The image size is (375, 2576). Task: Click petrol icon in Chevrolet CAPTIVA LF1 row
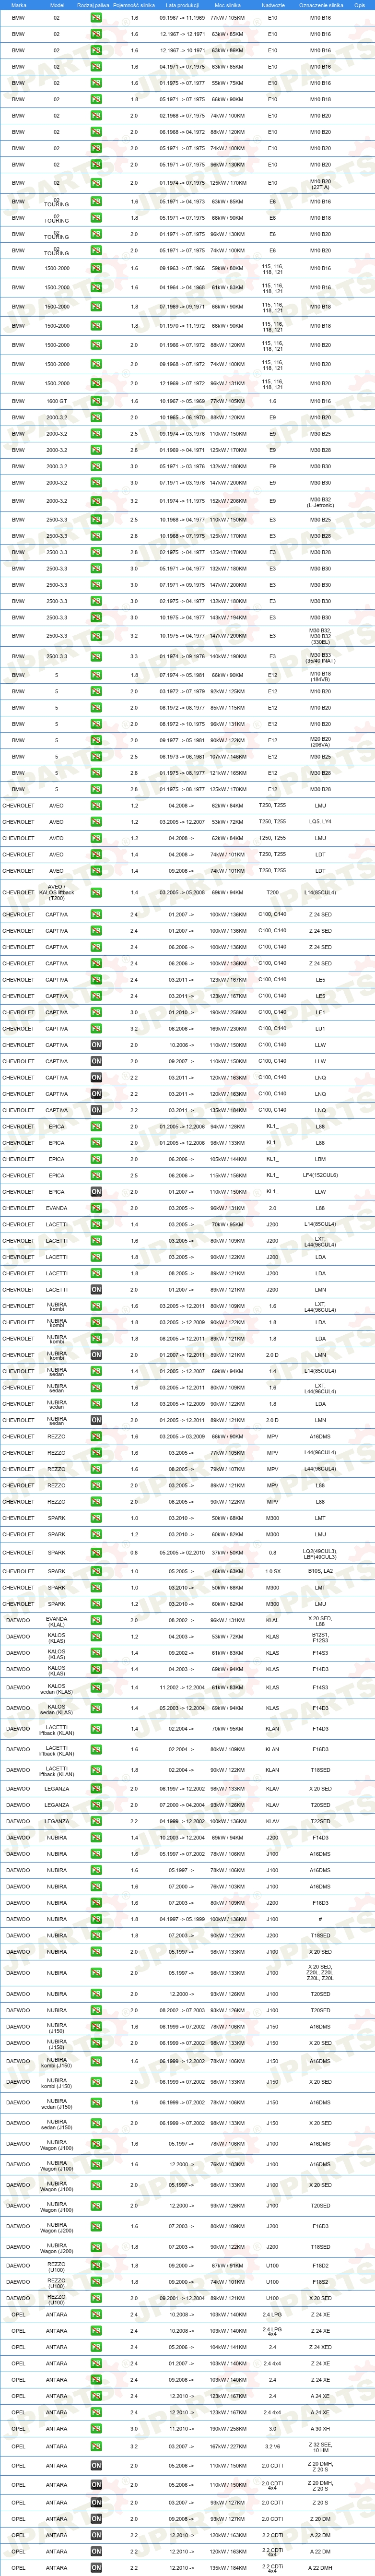pos(96,1012)
